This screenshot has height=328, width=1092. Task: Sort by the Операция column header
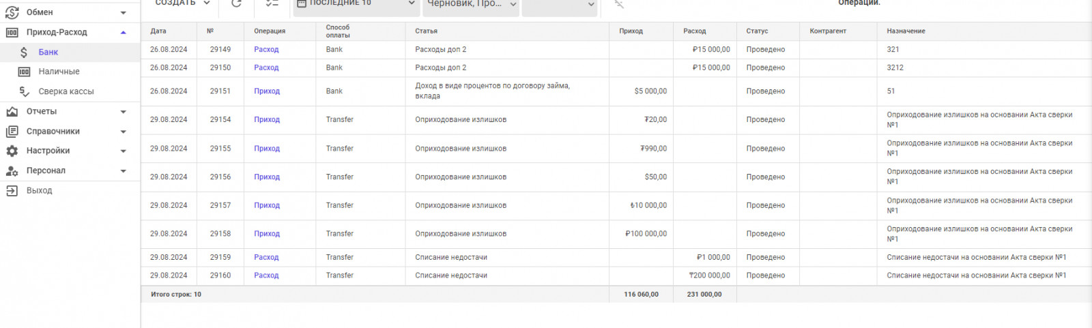coord(270,31)
